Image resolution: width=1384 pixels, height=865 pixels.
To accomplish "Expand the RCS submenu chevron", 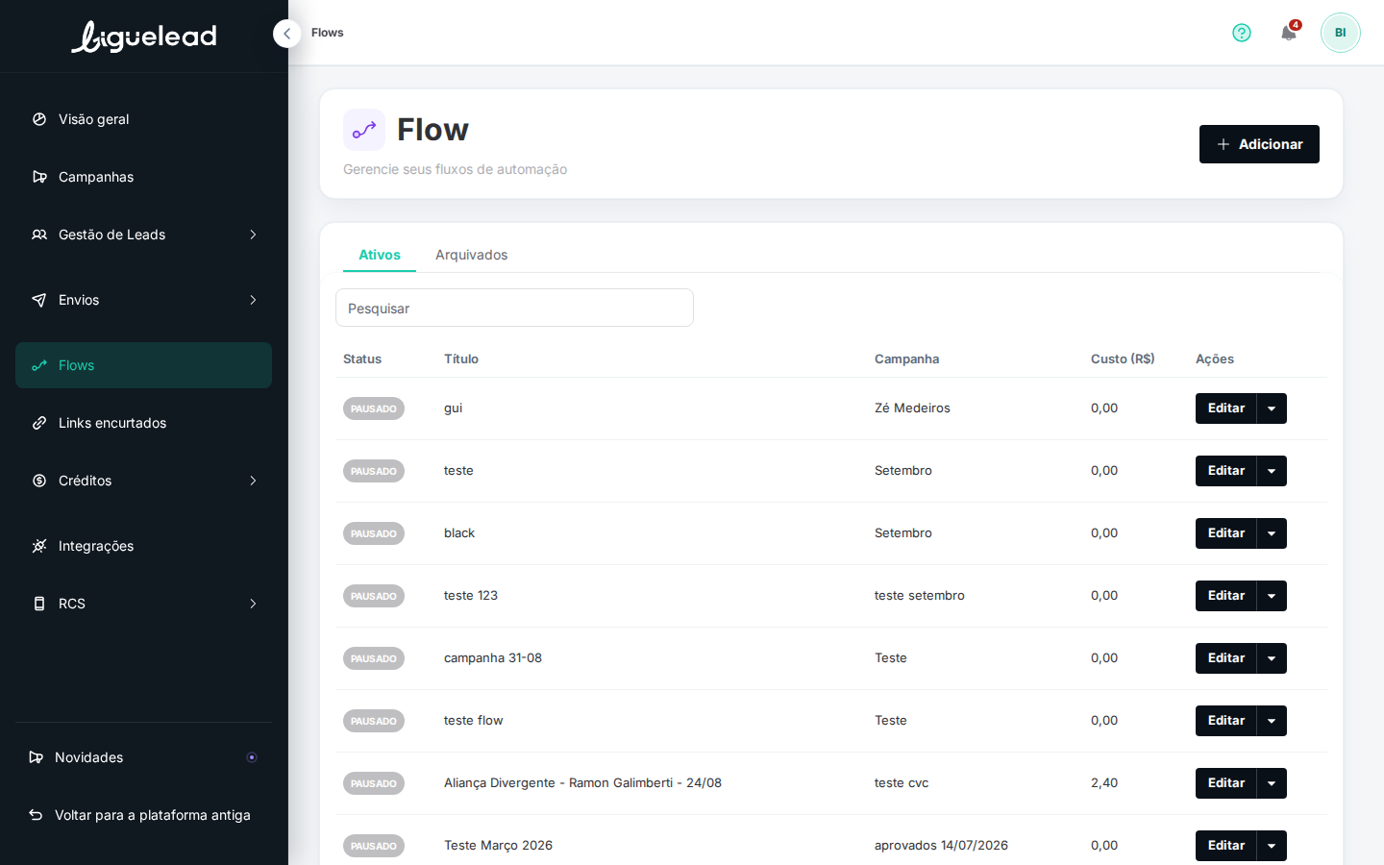I will [x=253, y=604].
